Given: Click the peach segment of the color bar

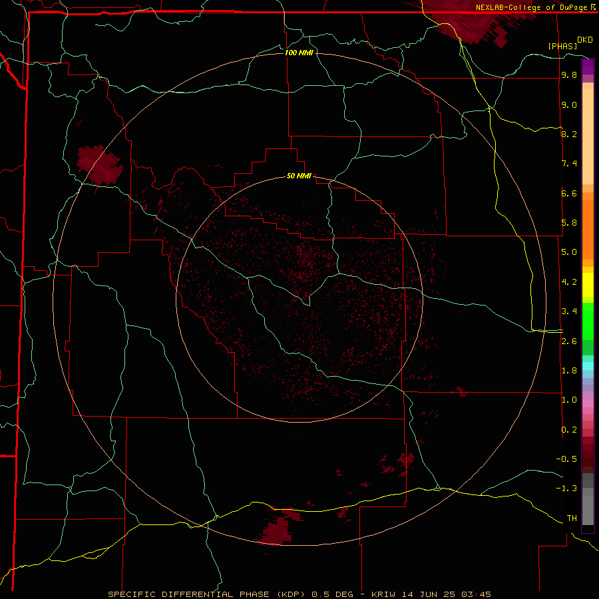Looking at the screenshot, I should point(588,136).
